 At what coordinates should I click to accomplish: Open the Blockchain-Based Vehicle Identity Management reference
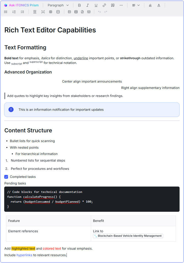(x=128, y=236)
